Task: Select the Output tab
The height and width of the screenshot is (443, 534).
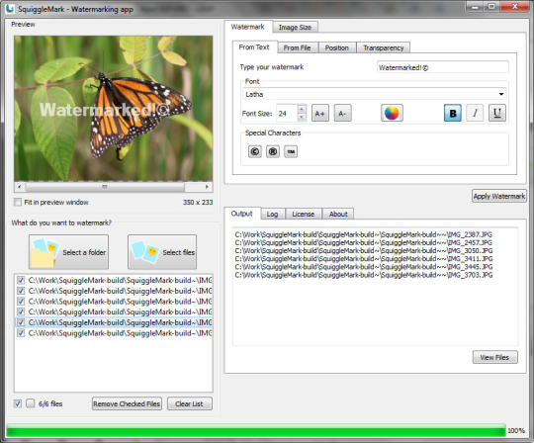Action: coord(242,214)
